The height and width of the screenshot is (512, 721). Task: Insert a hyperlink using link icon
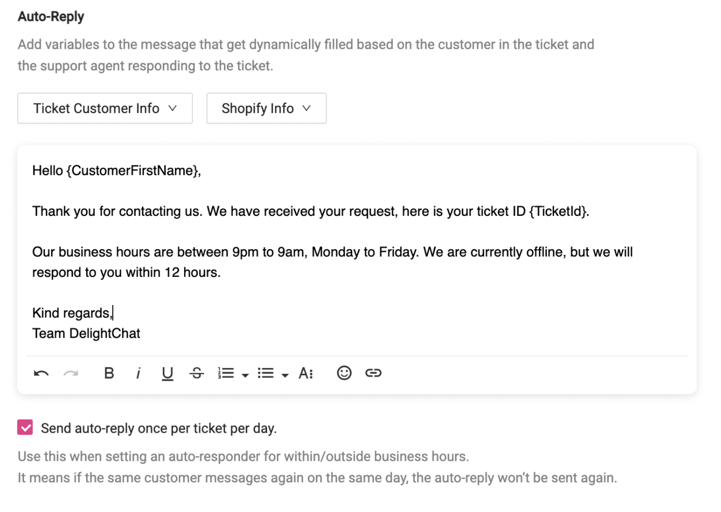pyautogui.click(x=374, y=373)
